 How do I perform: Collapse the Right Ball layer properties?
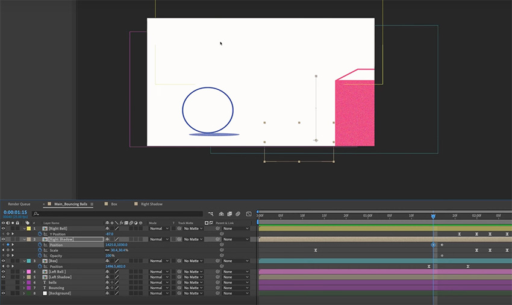tap(24, 228)
